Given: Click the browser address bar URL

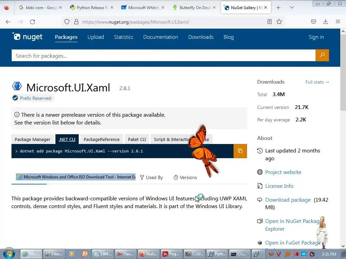Looking at the screenshot, I should pyautogui.click(x=135, y=22).
